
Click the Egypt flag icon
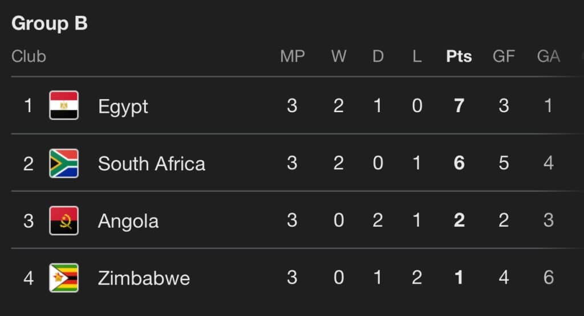[x=64, y=106]
